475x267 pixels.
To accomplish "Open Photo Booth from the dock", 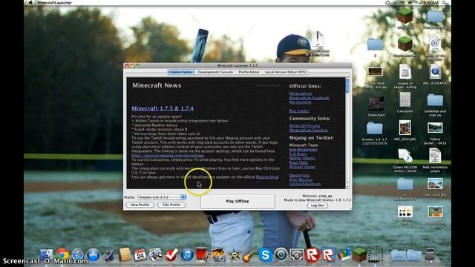I will (x=203, y=254).
